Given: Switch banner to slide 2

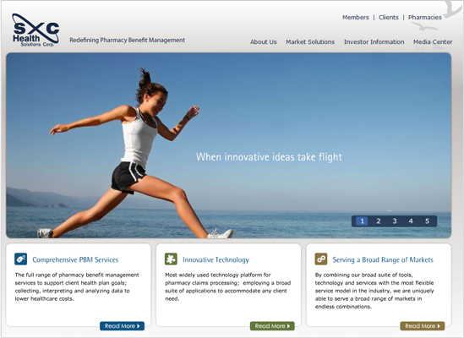Looking at the screenshot, I should 378,221.
